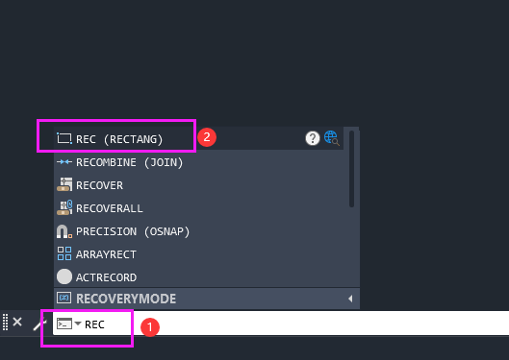Viewport: 509px width, 360px height.
Task: Click the ARRAYRECT grid icon
Action: tap(64, 253)
